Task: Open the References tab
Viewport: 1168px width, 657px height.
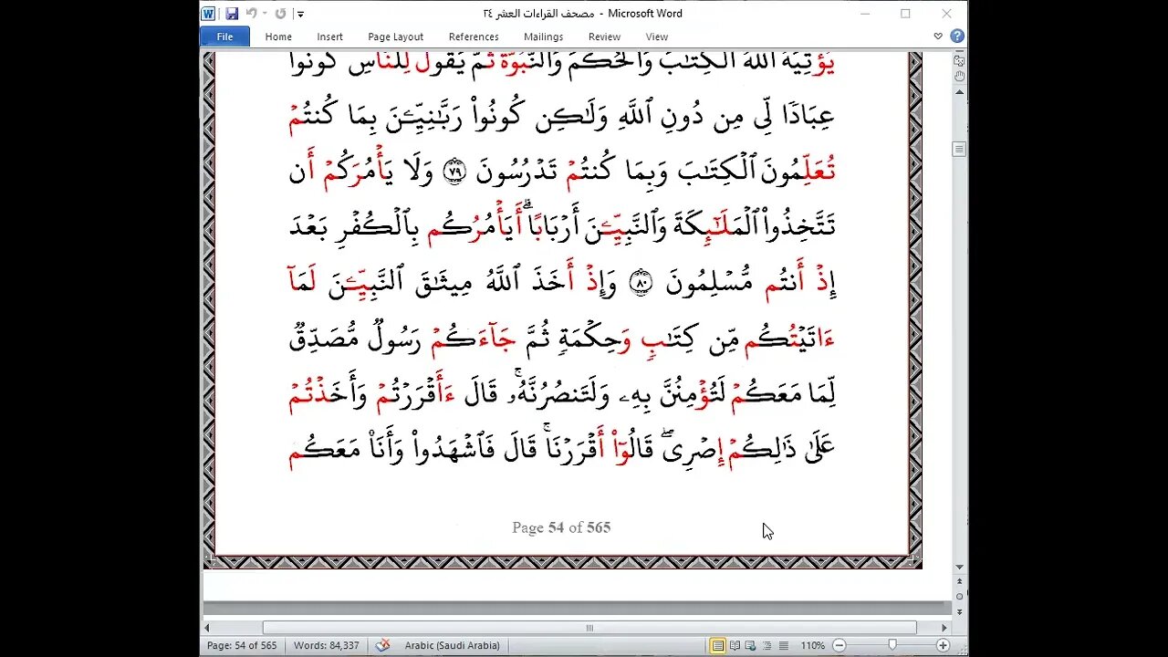Action: (474, 36)
